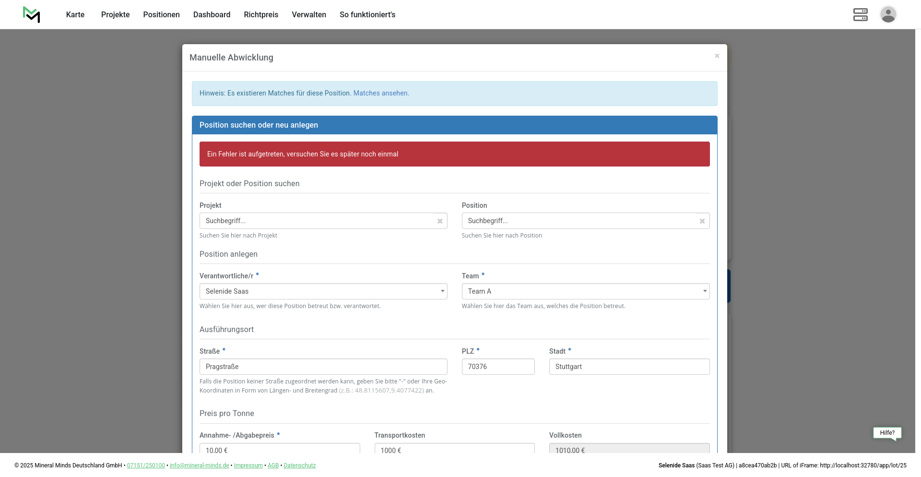This screenshot has width=921, height=477.
Task: Open the Projekt search combo box
Action: 317,221
